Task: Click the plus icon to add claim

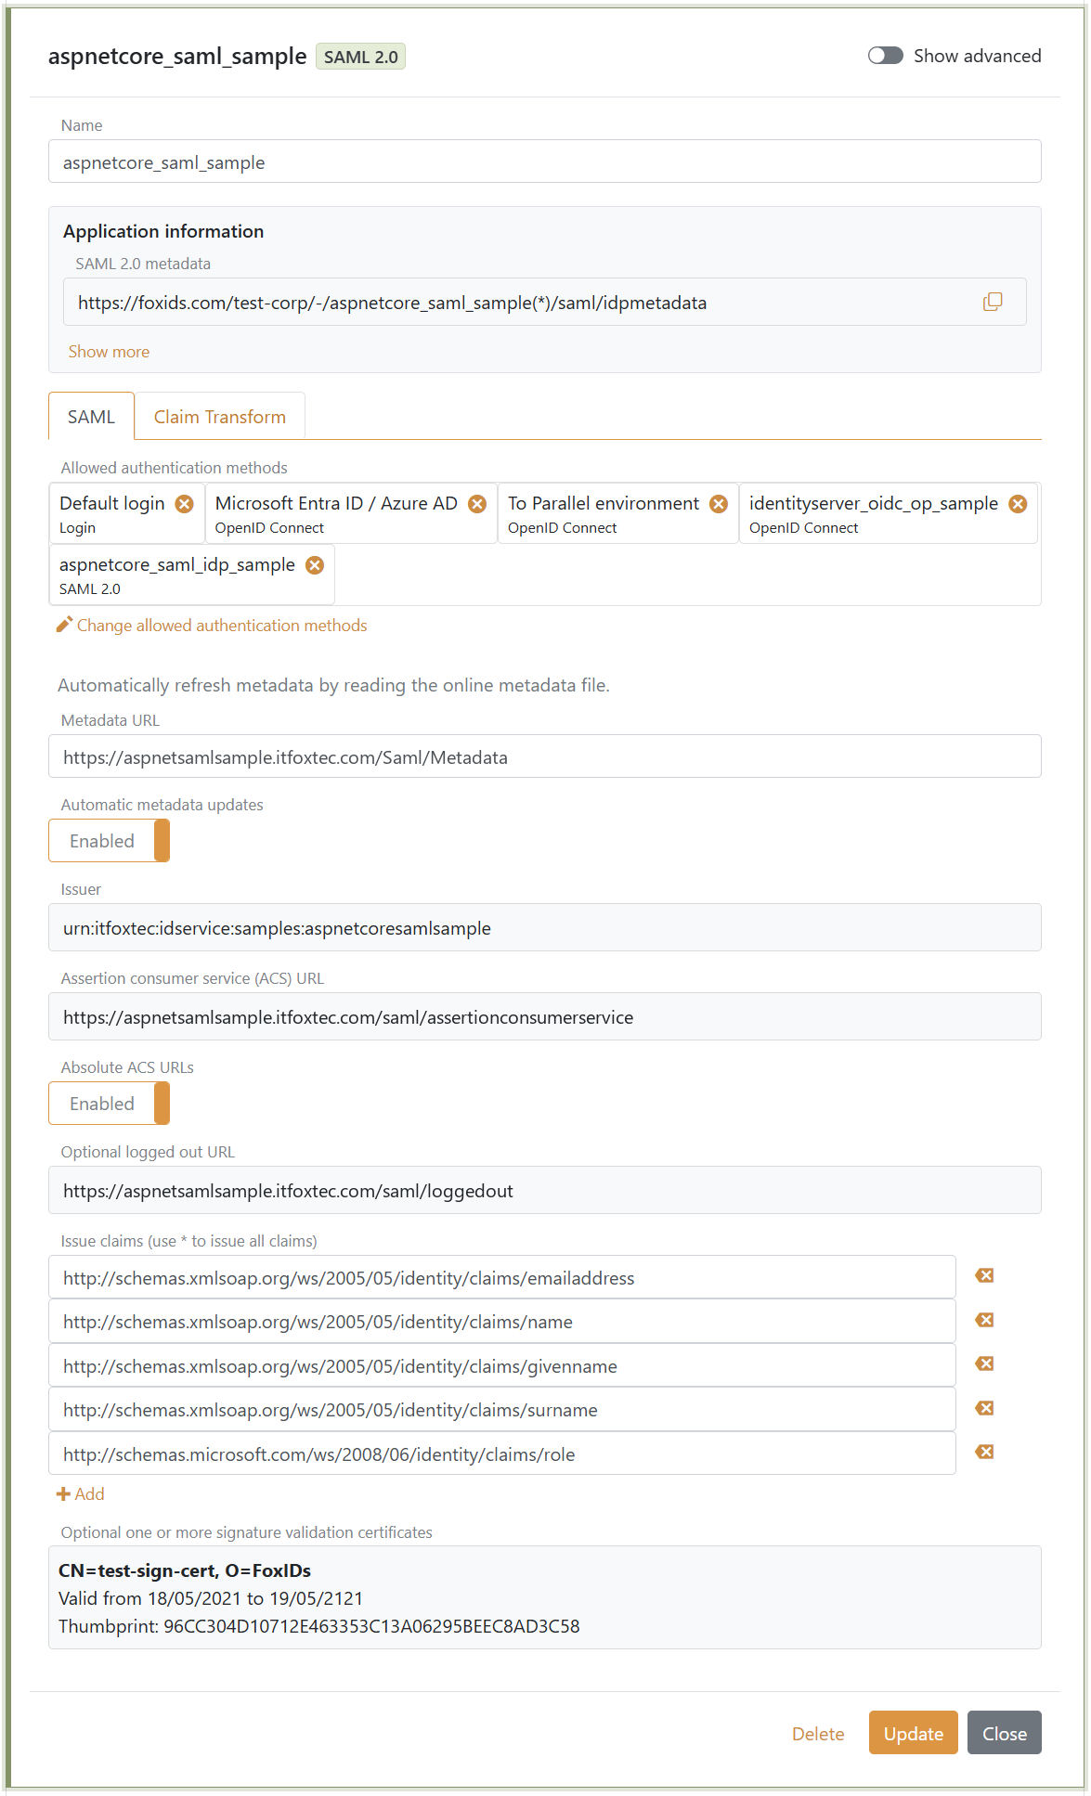Action: click(63, 1493)
